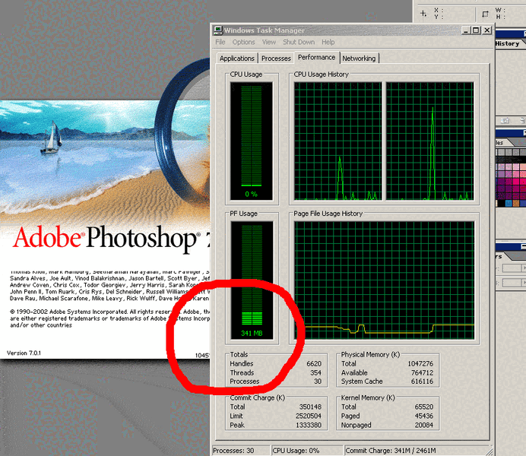Switch to the Processes tab
Viewport: 526px width, 456px height.
276,59
